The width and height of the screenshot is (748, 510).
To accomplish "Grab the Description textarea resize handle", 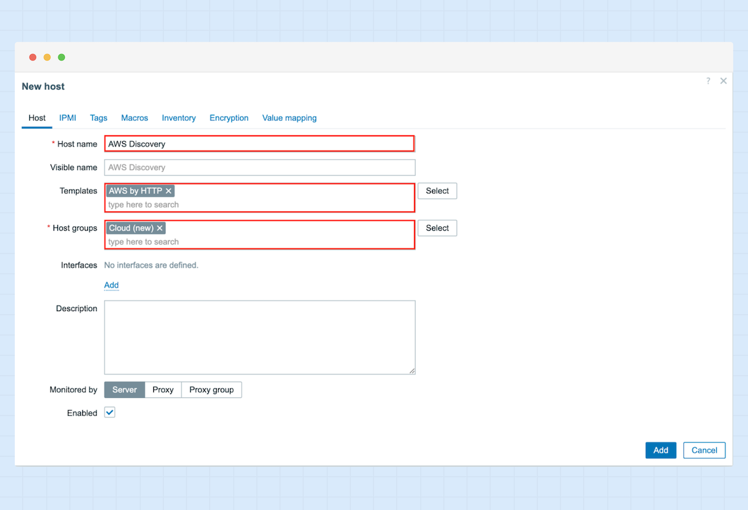I will [412, 371].
